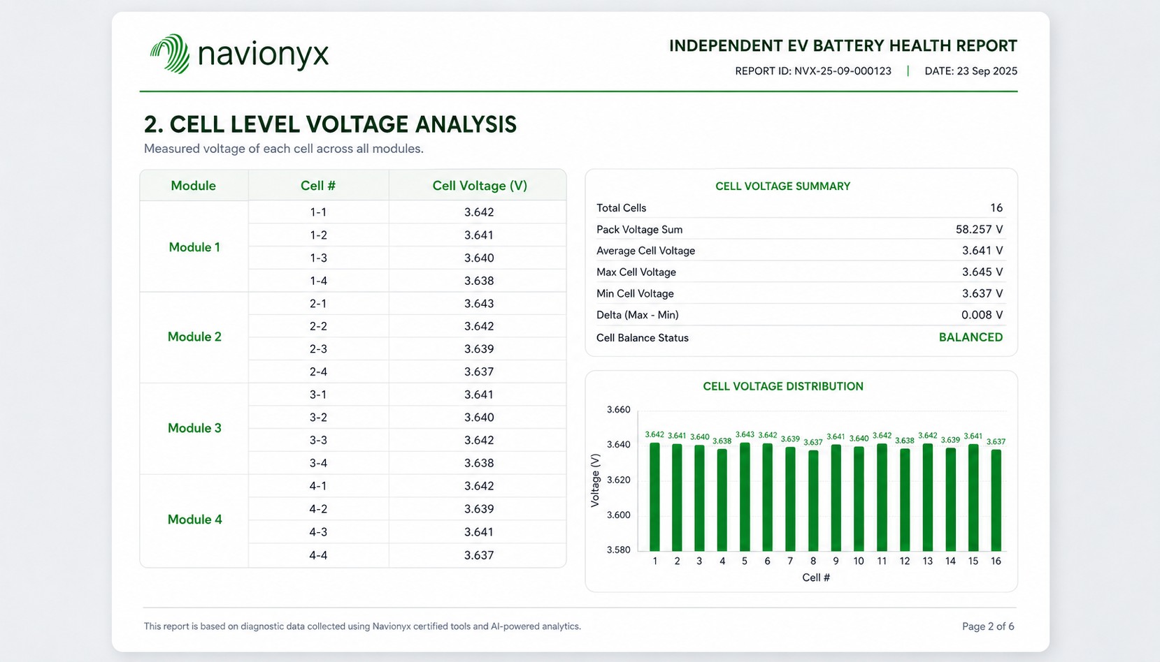Viewport: 1160px width, 662px height.
Task: Click the subtitle about measured voltage of each cell
Action: tap(283, 149)
